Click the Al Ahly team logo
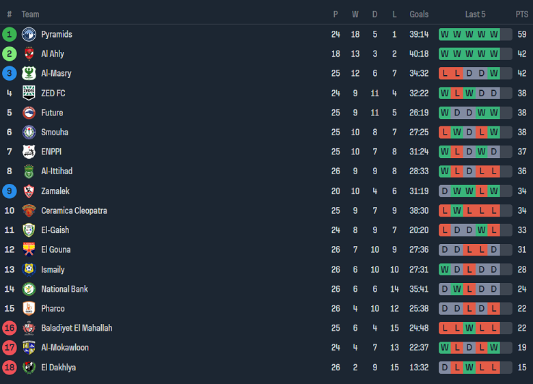The image size is (533, 384). [29, 54]
